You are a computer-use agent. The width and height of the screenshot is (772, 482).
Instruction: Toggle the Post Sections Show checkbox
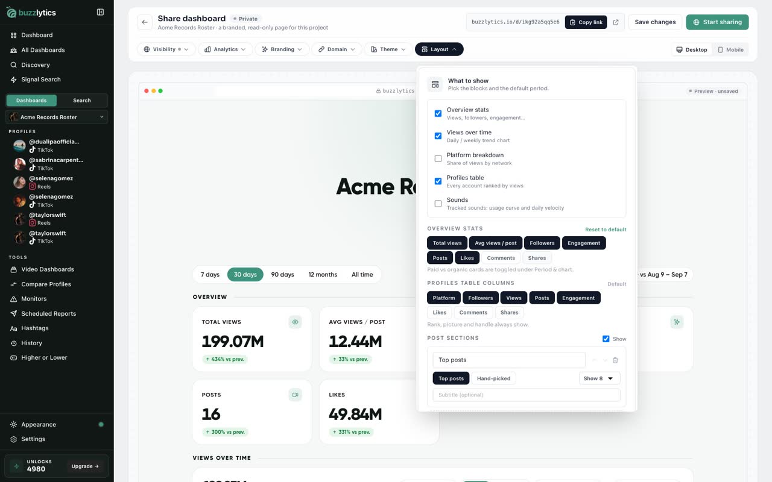606,339
